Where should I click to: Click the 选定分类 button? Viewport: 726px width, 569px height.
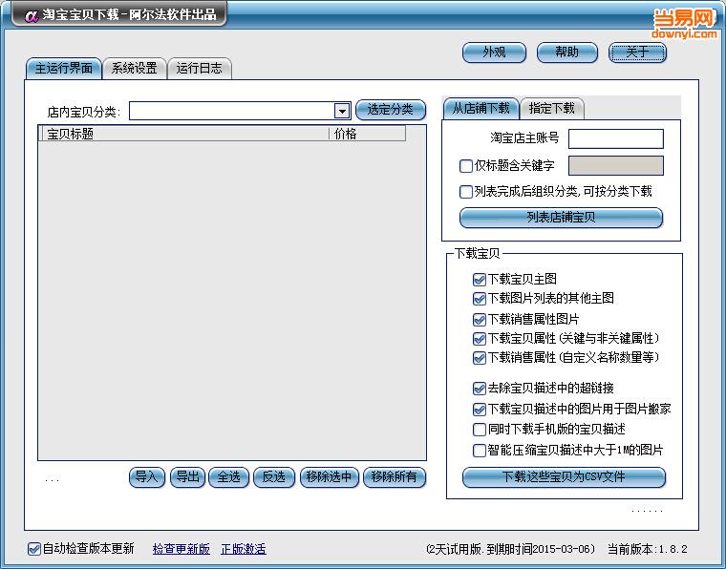tap(391, 110)
